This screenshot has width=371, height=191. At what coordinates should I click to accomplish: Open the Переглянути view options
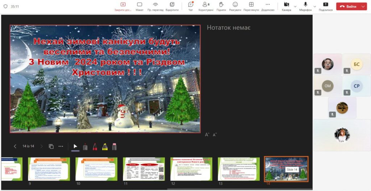pyautogui.click(x=251, y=6)
